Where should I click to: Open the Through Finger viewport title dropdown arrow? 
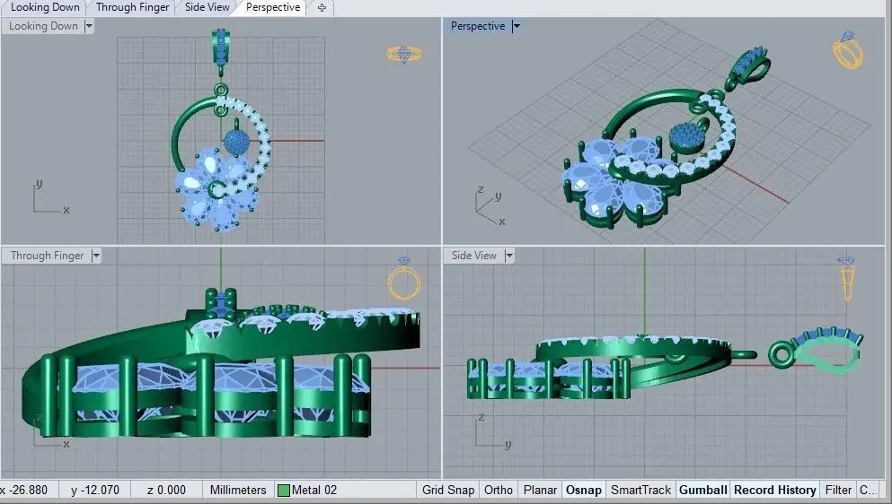[96, 256]
